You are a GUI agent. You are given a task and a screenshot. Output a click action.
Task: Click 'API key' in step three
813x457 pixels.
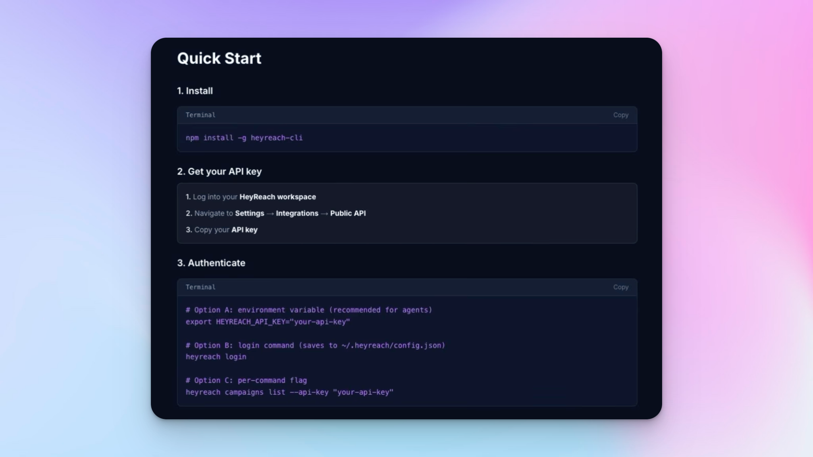(245, 230)
